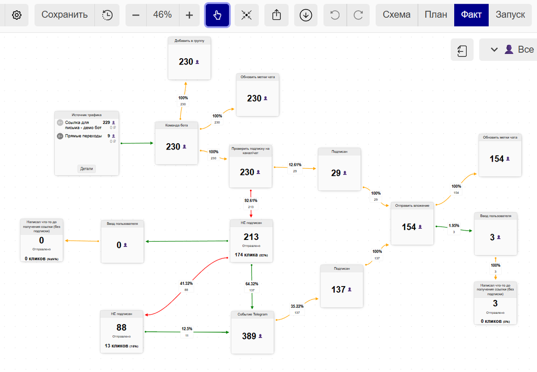Click the download arrow icon

306,15
